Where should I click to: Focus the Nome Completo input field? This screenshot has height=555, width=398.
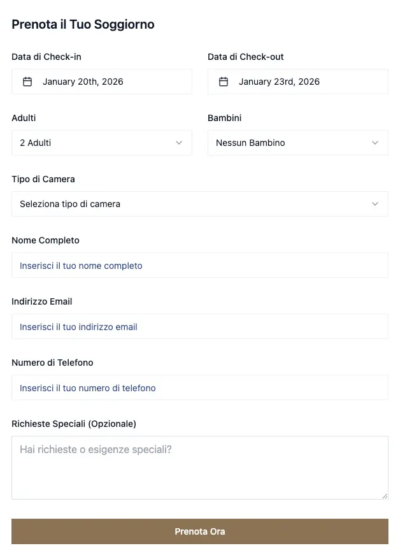(200, 265)
